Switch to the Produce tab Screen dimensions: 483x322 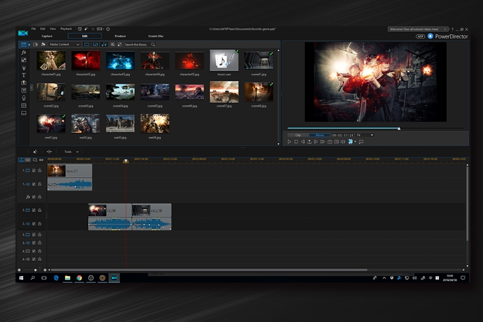[120, 36]
